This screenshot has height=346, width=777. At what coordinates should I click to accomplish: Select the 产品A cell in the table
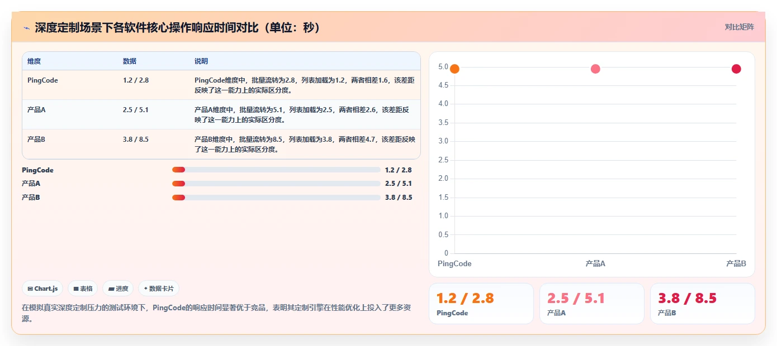tap(36, 110)
